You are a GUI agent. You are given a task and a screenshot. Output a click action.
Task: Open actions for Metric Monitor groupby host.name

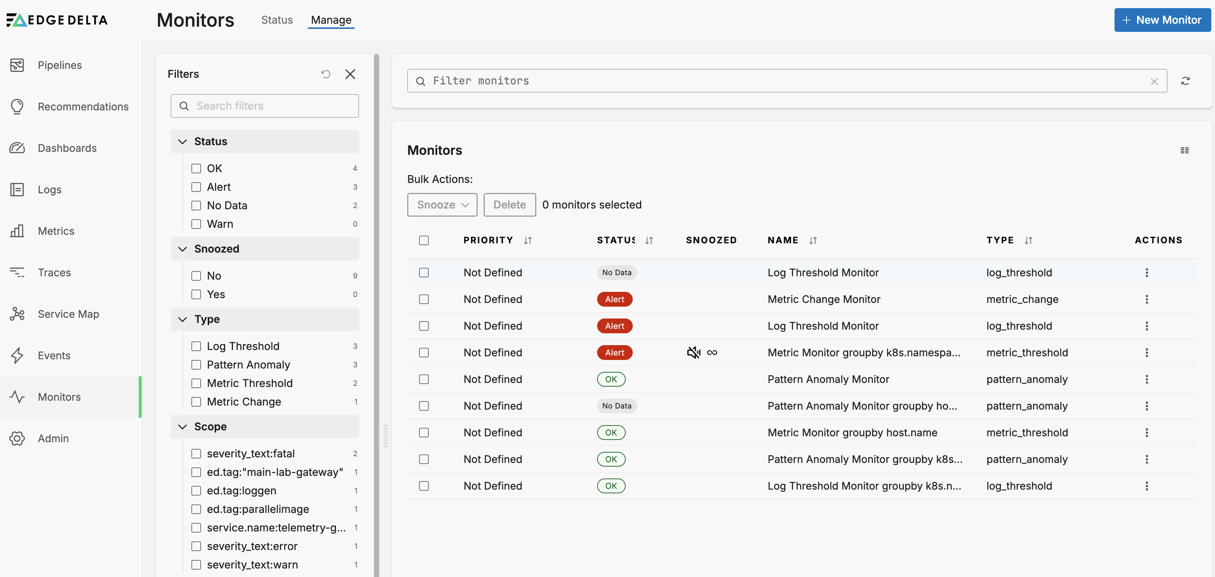point(1147,433)
